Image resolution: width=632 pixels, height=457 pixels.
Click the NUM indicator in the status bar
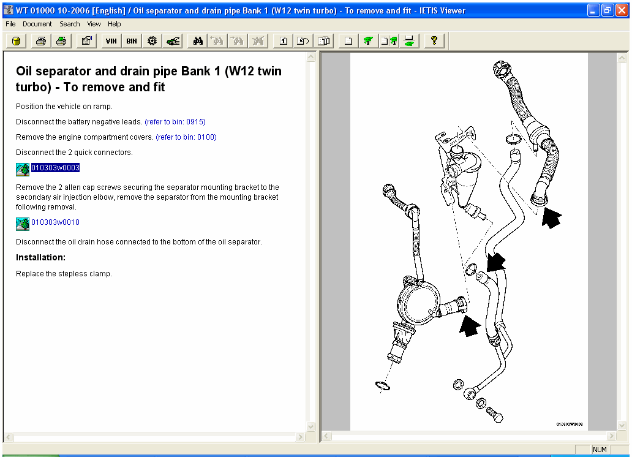click(x=599, y=449)
